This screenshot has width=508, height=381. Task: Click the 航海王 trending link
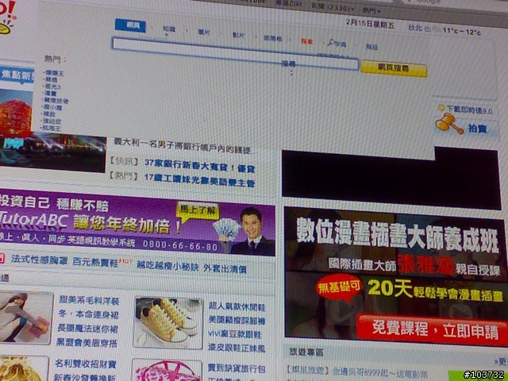coord(52,129)
